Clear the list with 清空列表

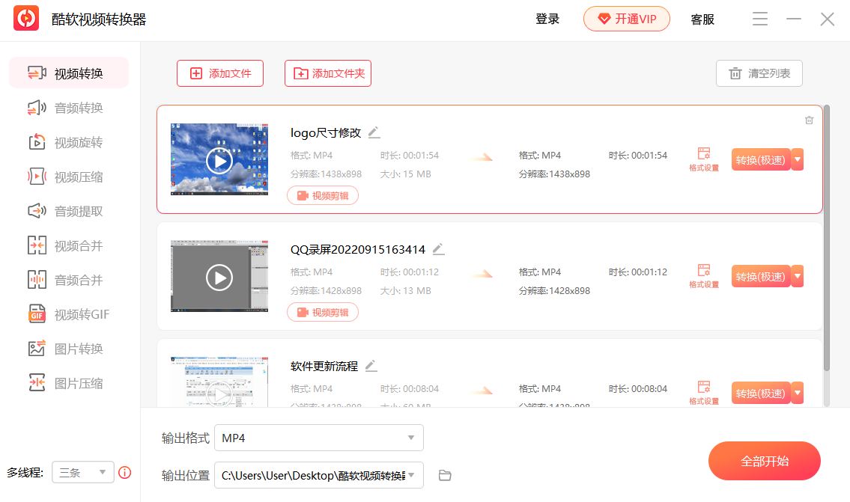tap(759, 73)
